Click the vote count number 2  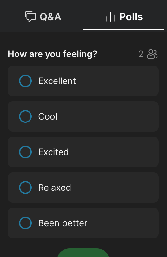(x=141, y=54)
